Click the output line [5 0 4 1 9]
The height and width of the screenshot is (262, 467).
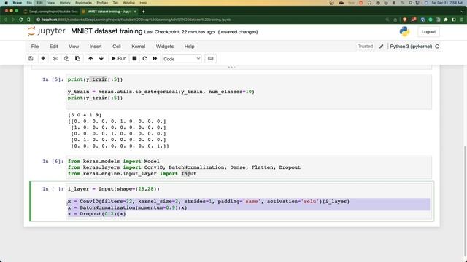point(85,115)
